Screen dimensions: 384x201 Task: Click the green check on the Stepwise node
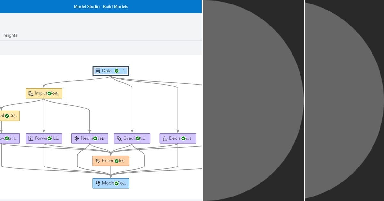(x=7, y=138)
